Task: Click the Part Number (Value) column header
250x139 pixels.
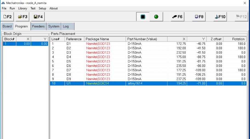Action: point(147,39)
